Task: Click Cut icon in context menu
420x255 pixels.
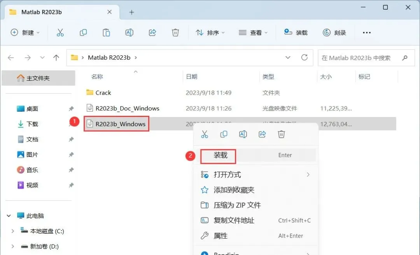Action: point(205,134)
